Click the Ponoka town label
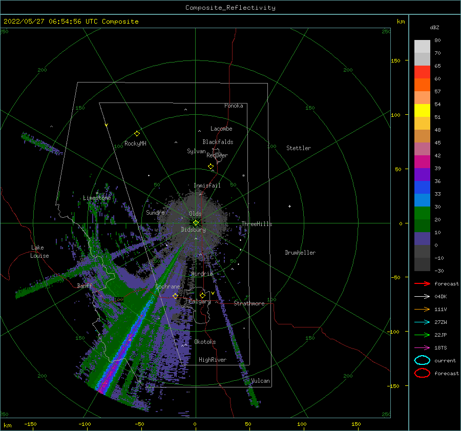The width and height of the screenshot is (461, 431). (234, 106)
